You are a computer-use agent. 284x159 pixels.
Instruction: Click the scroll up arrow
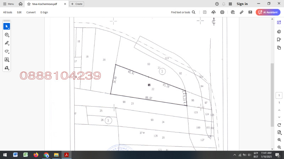pos(272,19)
